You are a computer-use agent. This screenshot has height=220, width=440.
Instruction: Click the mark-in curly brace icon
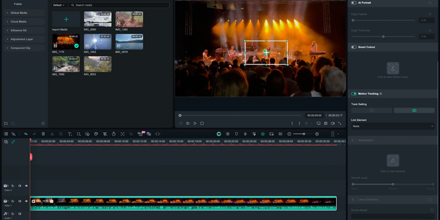click(x=292, y=124)
